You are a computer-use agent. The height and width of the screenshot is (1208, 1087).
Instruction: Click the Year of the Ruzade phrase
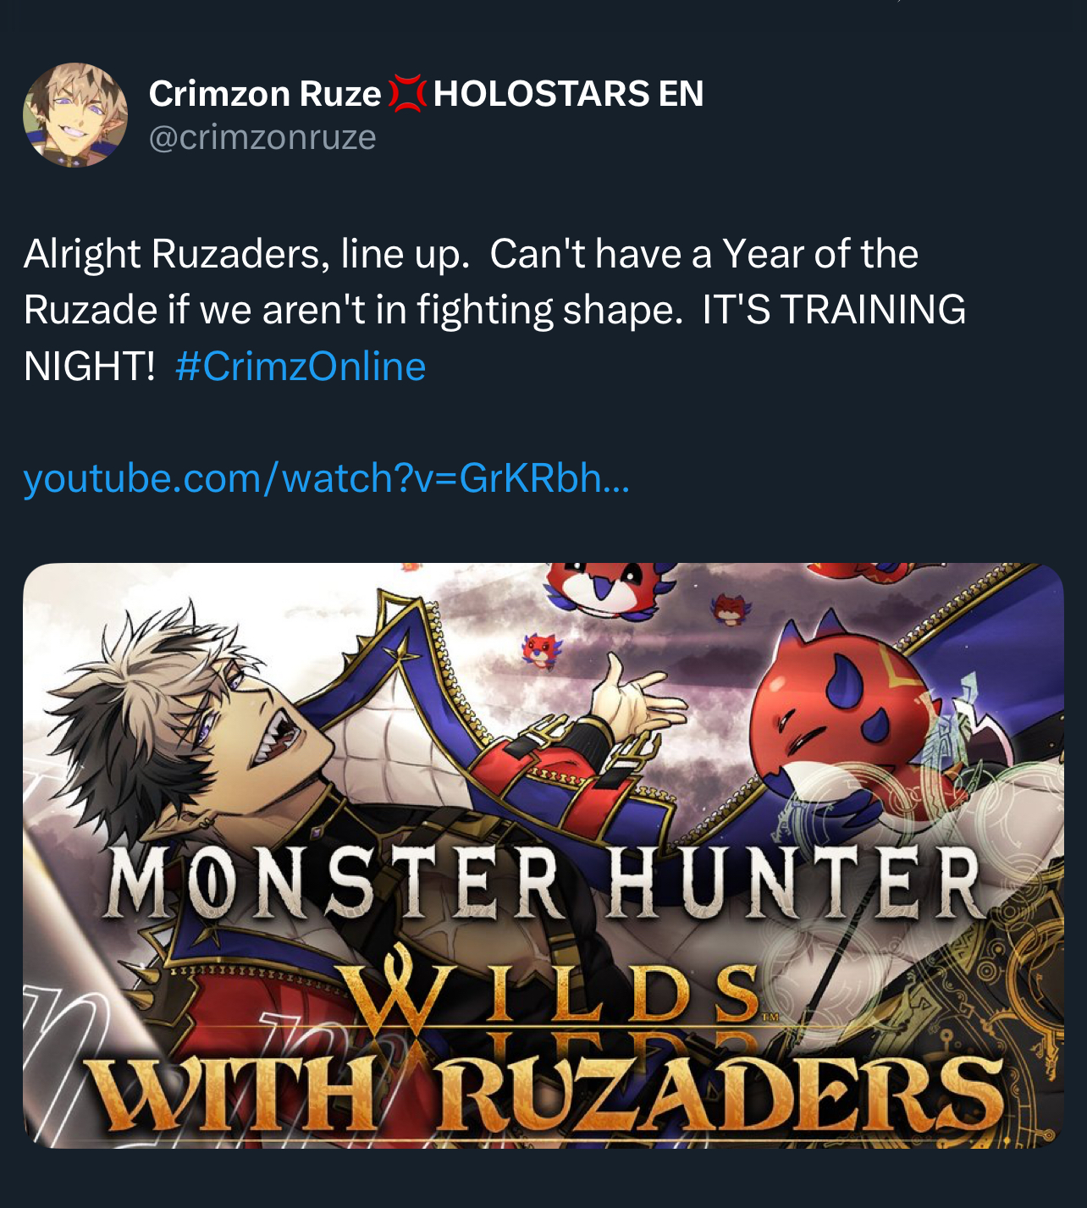471,282
